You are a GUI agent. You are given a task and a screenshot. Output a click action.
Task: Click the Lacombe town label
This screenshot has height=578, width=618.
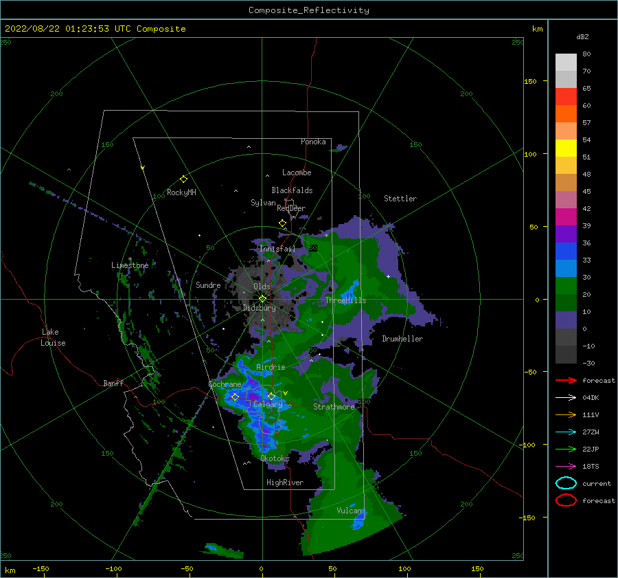click(x=297, y=173)
